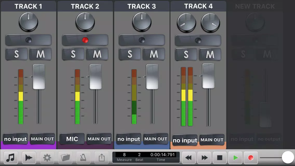Click the time display 0:00:14:791
The width and height of the screenshot is (295, 166).
point(163,155)
